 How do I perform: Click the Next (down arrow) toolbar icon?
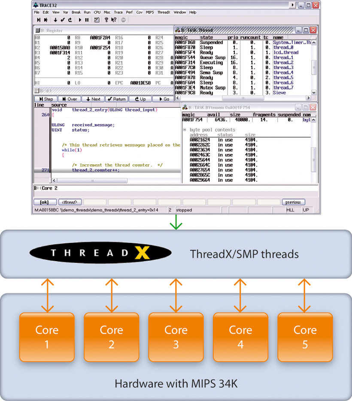pos(55,20)
